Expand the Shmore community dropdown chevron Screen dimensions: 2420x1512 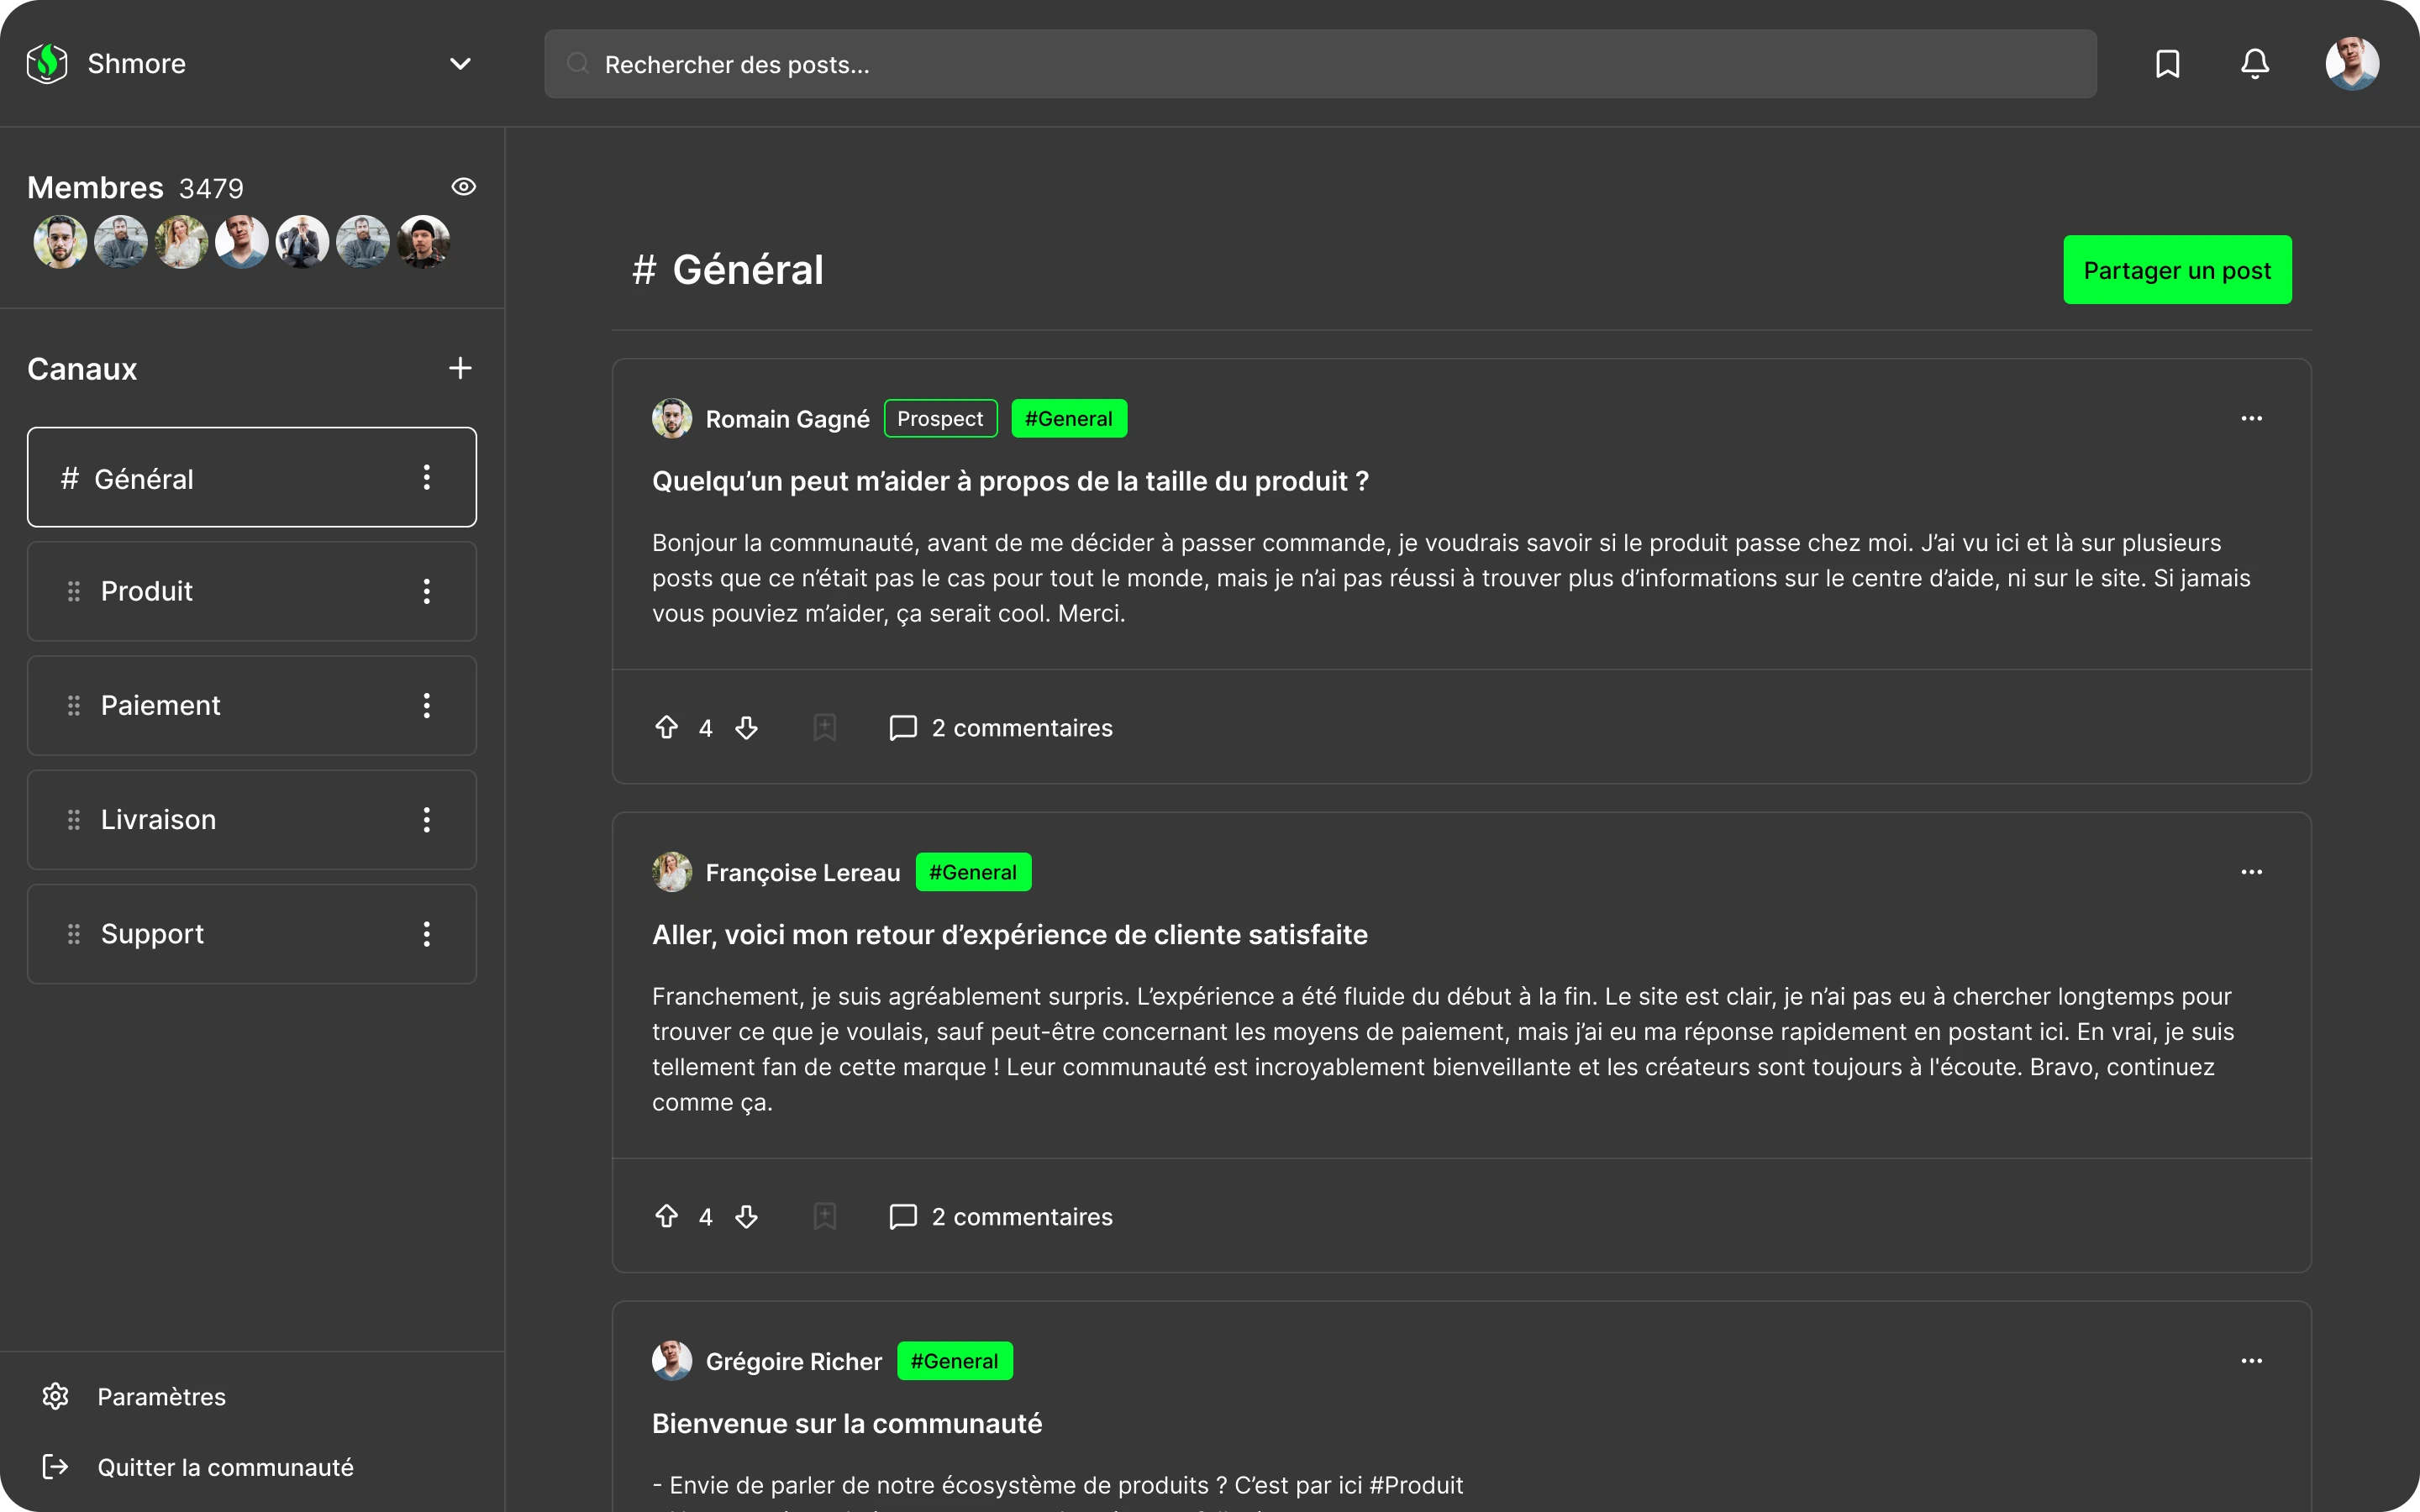460,64
